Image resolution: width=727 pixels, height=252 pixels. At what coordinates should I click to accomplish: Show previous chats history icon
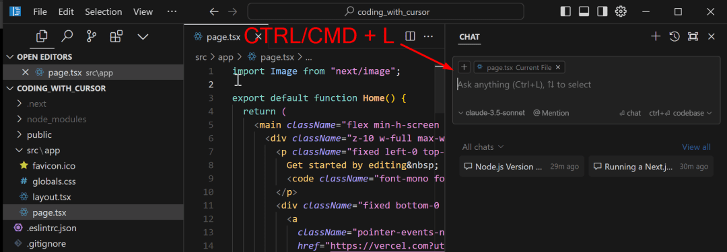click(674, 36)
